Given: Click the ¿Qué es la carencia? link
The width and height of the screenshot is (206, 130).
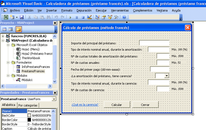Looking at the screenshot, I should (85, 105).
